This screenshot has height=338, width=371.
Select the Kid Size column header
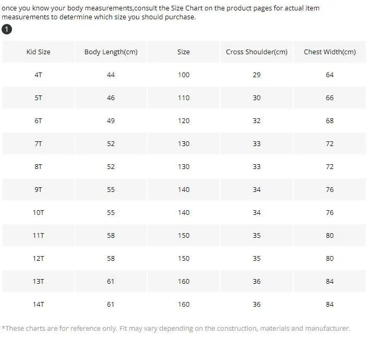(x=38, y=52)
